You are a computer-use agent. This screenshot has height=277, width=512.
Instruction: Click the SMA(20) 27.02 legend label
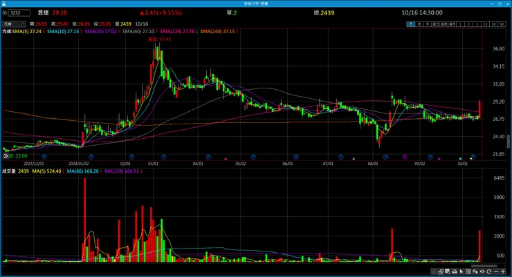point(100,32)
